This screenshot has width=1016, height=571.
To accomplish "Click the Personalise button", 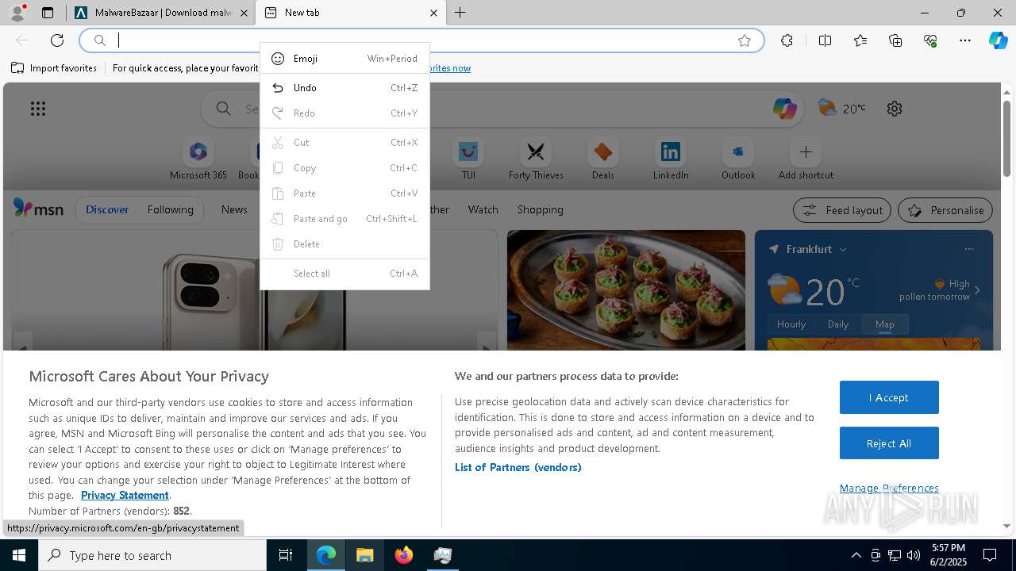I will 945,210.
